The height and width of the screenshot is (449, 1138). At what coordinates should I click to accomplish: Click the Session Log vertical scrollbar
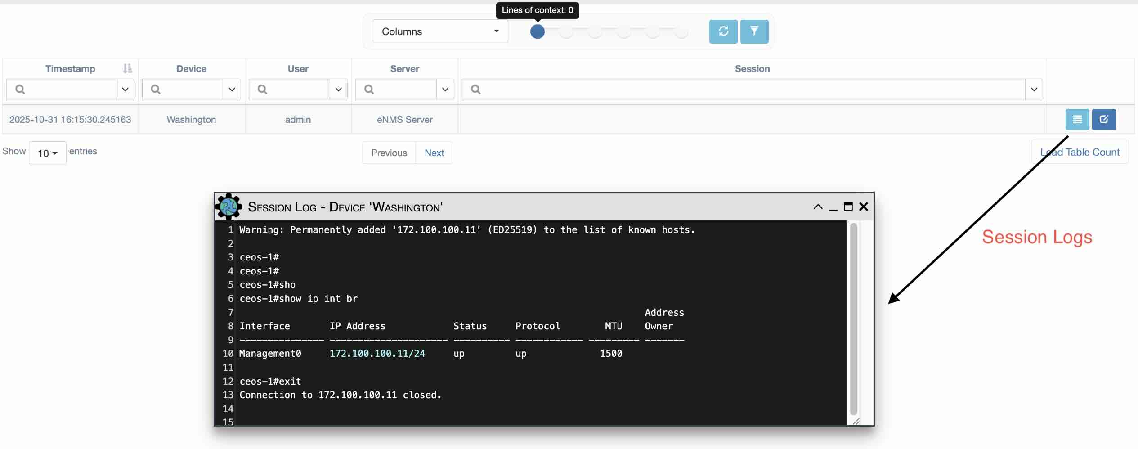click(x=854, y=319)
